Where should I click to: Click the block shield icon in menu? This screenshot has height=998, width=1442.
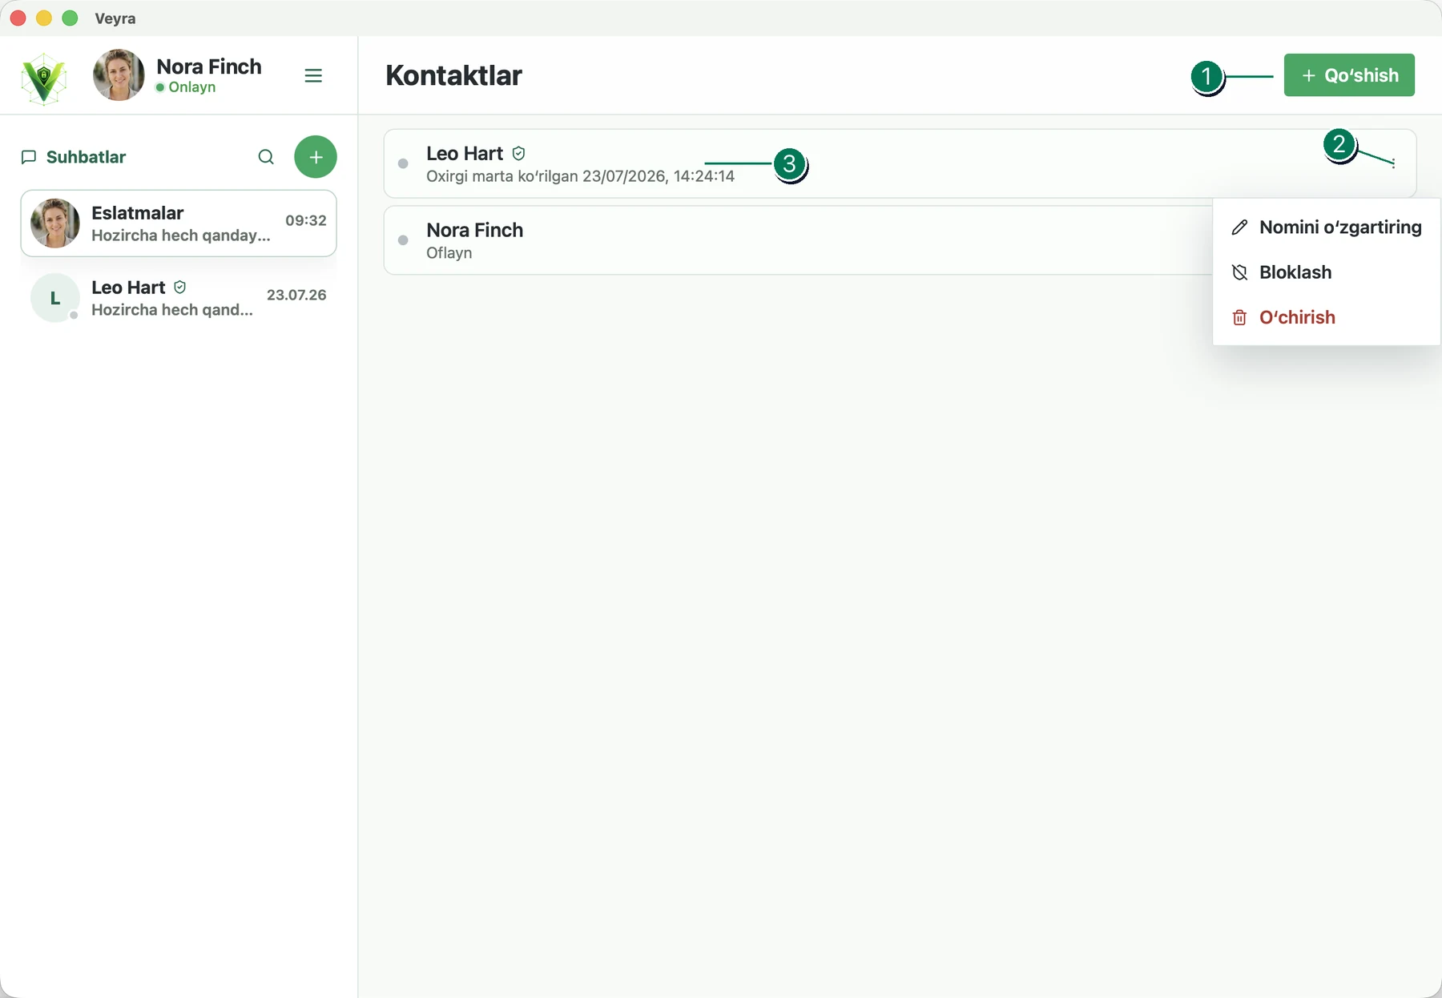pyautogui.click(x=1239, y=272)
